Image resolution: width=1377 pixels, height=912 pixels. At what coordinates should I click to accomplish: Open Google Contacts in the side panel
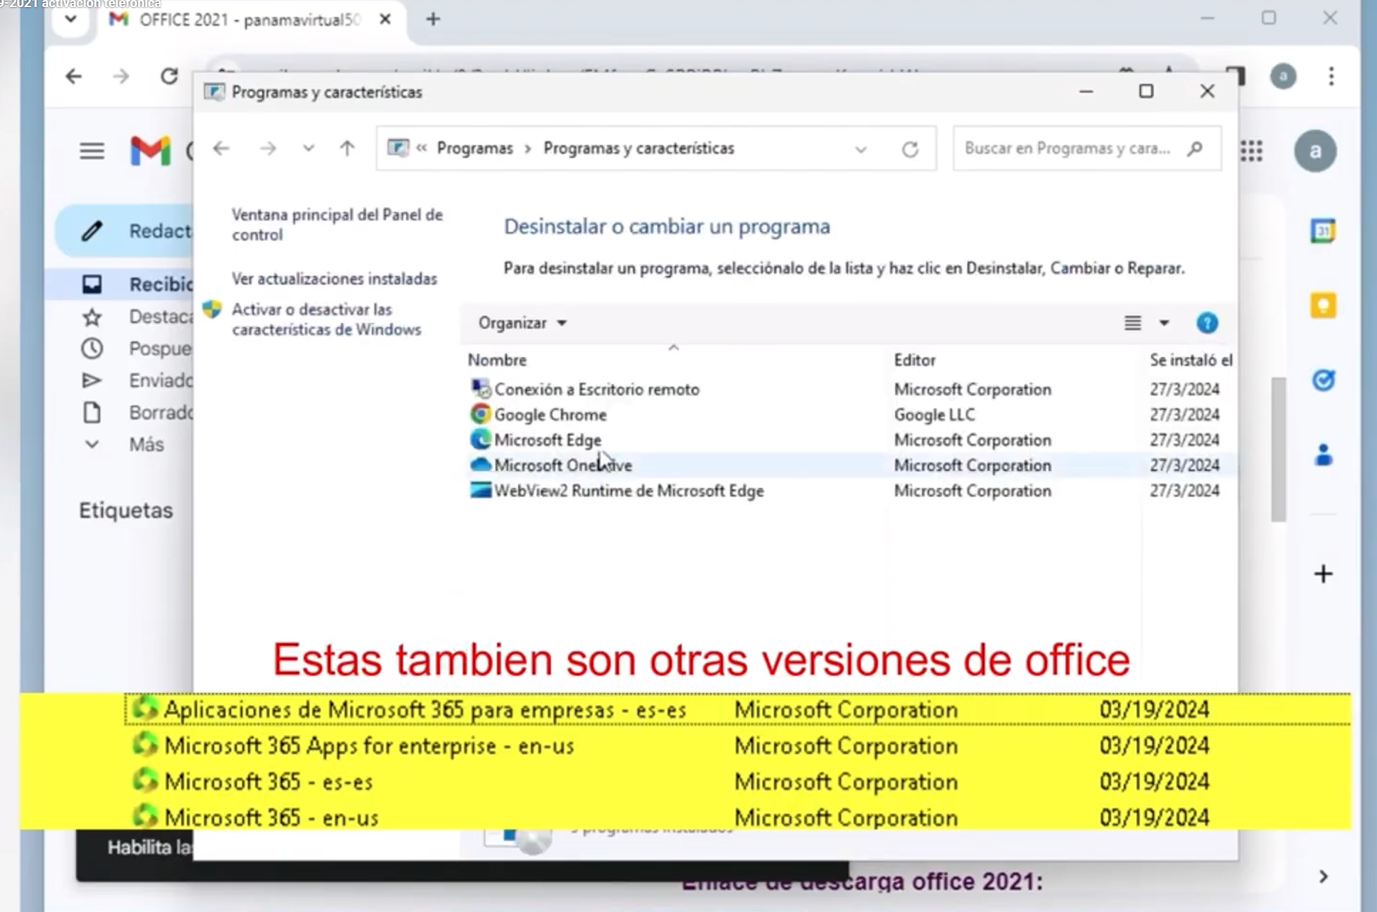[x=1323, y=455]
